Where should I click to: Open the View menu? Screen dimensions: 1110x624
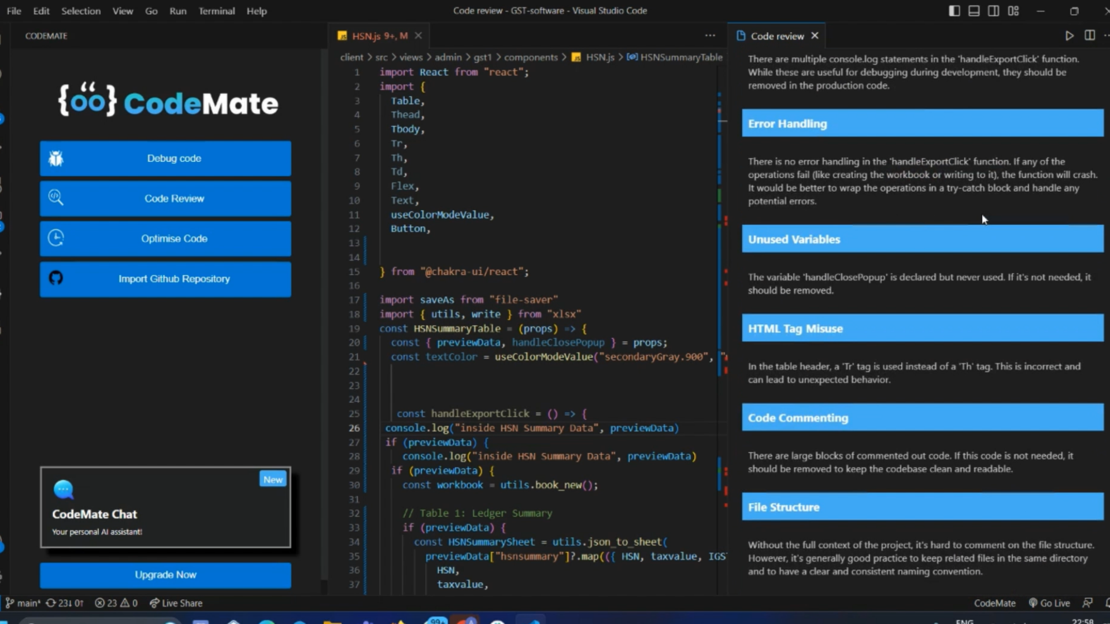(123, 11)
